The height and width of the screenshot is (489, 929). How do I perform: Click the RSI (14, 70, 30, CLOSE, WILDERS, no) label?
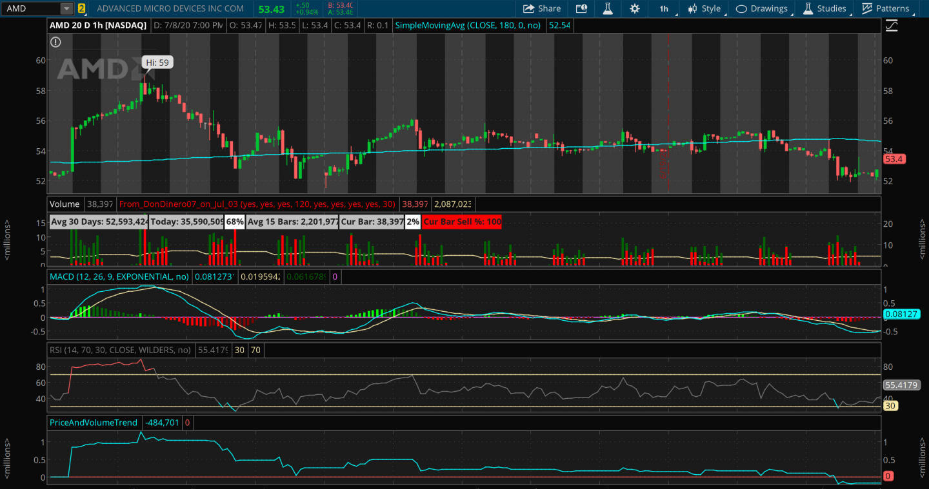click(x=121, y=350)
